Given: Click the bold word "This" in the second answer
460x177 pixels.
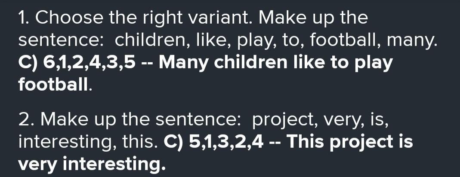Looking at the screenshot, I should [306, 142].
